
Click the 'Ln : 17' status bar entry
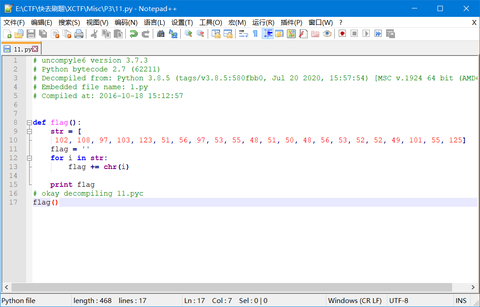194,300
